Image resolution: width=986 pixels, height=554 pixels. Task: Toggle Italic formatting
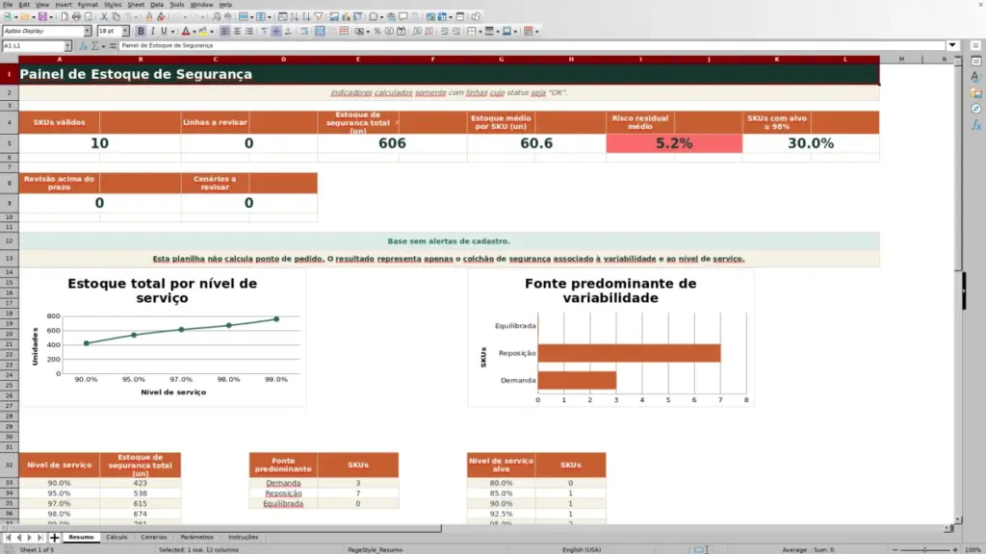coord(152,32)
